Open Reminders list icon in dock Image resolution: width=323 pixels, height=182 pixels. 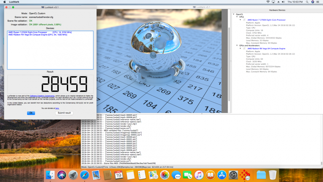point(142,175)
